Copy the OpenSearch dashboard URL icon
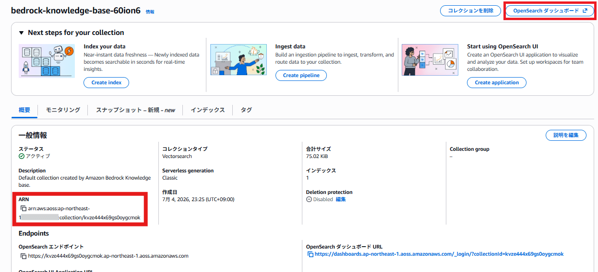 point(311,254)
